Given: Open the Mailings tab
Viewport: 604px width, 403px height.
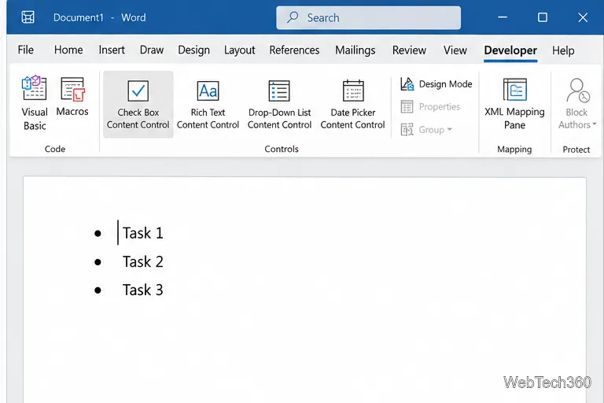Looking at the screenshot, I should point(355,50).
